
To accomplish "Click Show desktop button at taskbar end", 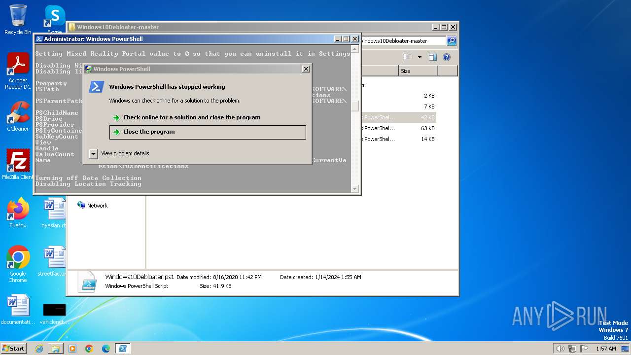I will click(x=626, y=349).
